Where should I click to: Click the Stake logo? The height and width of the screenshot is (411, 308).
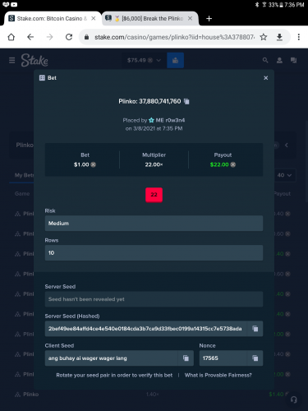[x=34, y=60]
